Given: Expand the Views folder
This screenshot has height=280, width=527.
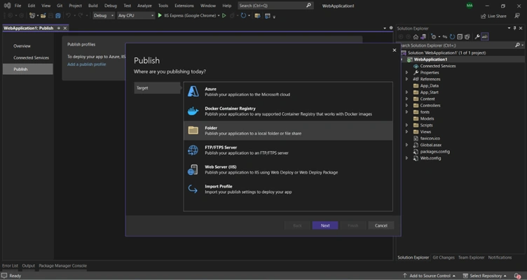Looking at the screenshot, I should [x=406, y=132].
